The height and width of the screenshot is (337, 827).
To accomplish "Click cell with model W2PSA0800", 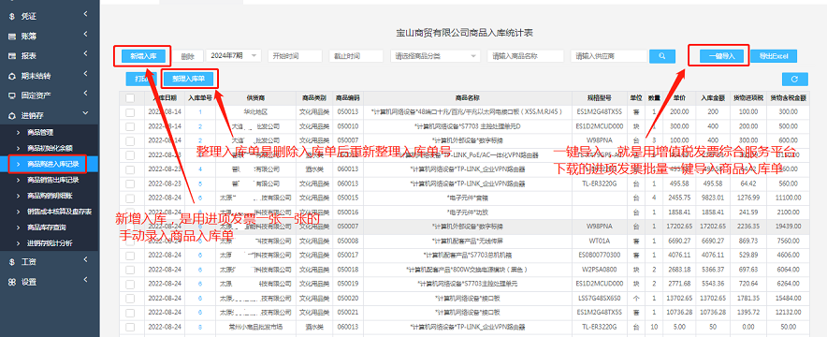I will (599, 270).
